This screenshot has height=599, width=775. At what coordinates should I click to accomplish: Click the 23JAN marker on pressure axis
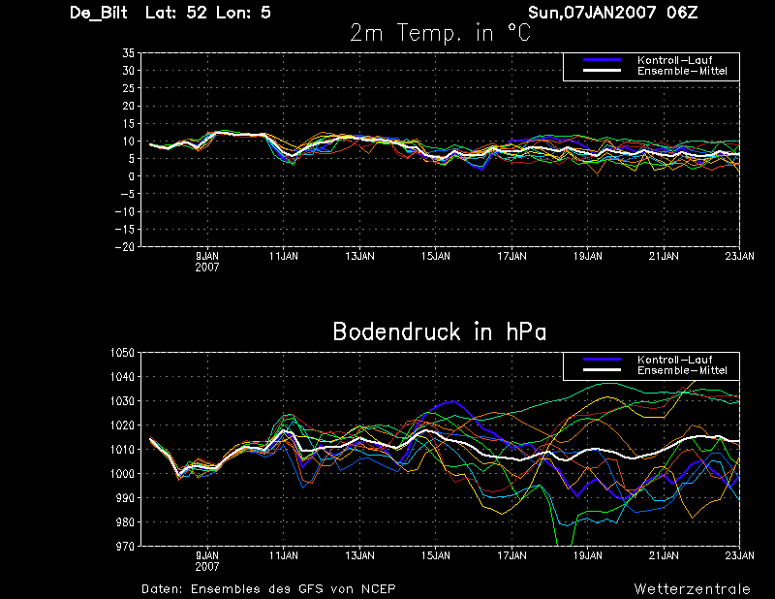[740, 555]
